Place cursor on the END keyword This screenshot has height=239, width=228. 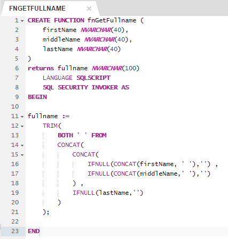tap(34, 231)
